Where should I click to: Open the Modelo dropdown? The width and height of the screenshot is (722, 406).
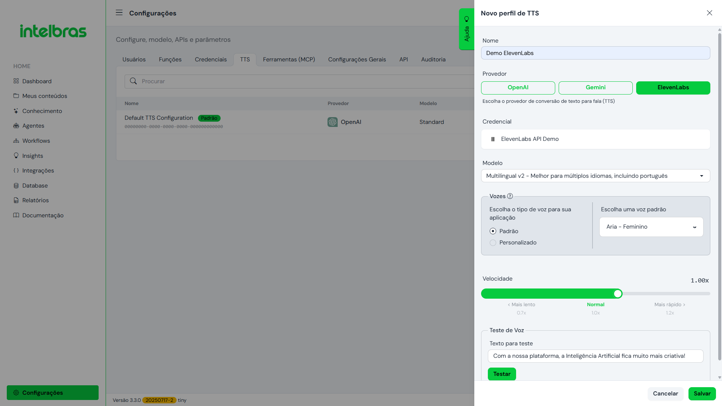596,176
